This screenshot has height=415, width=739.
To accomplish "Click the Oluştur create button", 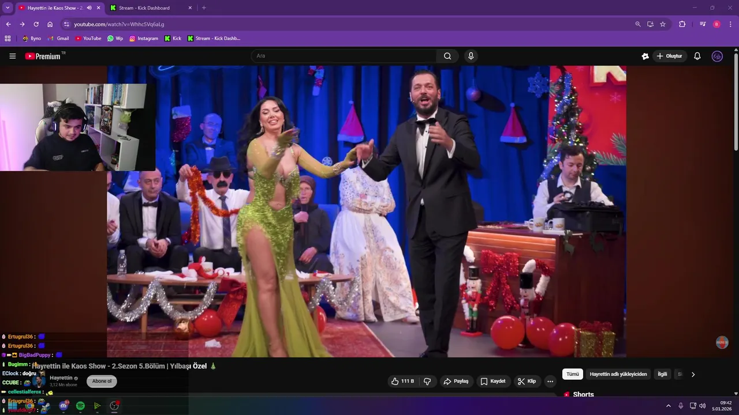I will pyautogui.click(x=670, y=56).
